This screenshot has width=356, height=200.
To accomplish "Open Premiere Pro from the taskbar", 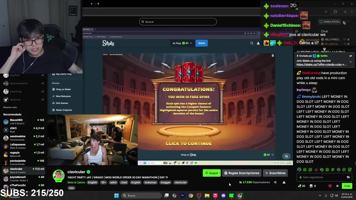I will 182,196.
